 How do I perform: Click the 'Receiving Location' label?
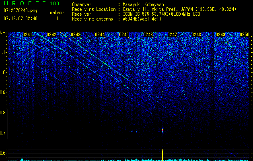pos(94,9)
